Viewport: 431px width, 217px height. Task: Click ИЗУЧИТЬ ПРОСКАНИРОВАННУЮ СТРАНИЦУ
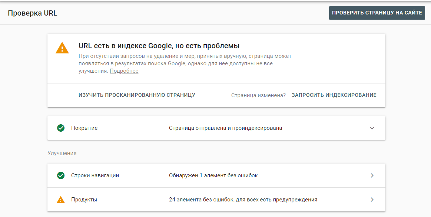tap(137, 95)
